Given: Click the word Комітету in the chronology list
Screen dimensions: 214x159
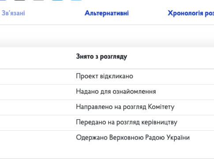Looking at the screenshot, I should (161, 107).
